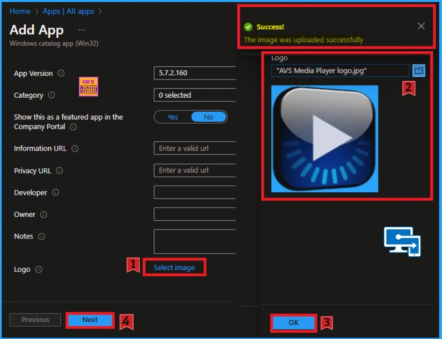Image resolution: width=442 pixels, height=339 pixels.
Task: Open the Category '0 selected' dropdown
Action: (195, 95)
